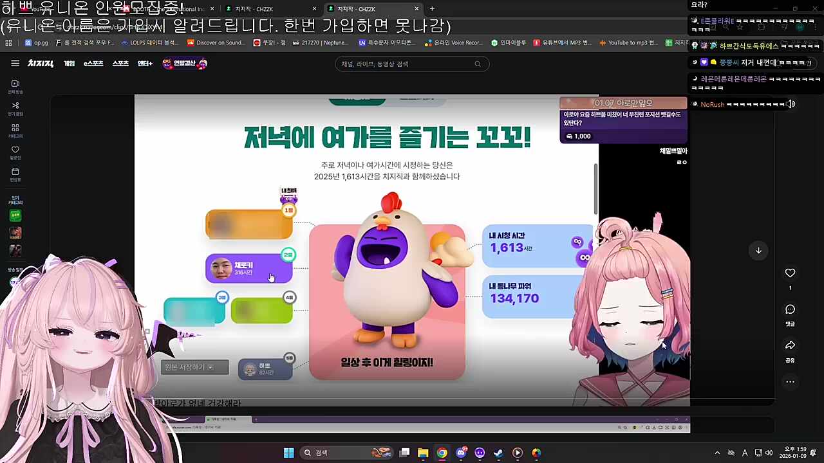
Task: Click the download arrow on the clip player
Action: 758,250
